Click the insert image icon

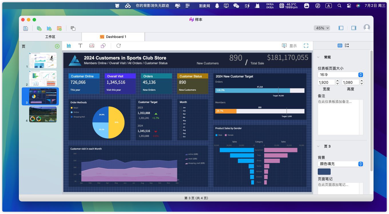[x=92, y=46]
